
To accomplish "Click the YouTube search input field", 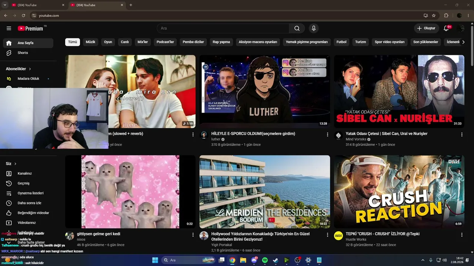I will point(223,28).
